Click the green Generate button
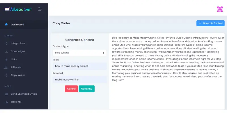Screen dimensions: 227x113 pos(87,89)
